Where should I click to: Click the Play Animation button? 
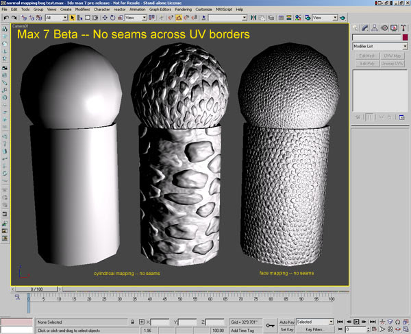tap(356, 322)
